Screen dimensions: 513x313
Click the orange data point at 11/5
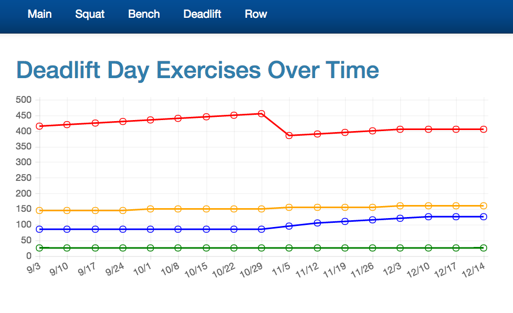point(289,207)
